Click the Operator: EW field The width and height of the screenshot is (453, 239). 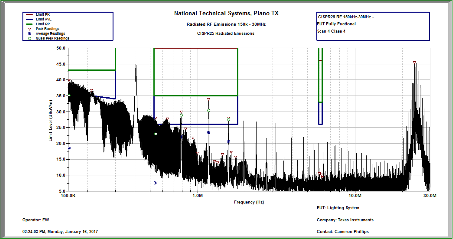pos(35,220)
